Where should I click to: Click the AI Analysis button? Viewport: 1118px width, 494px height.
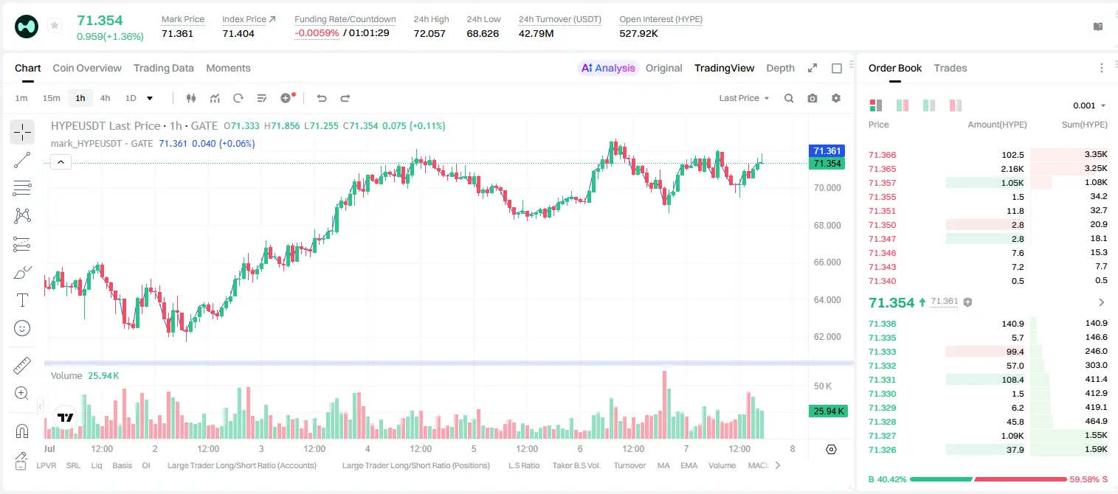click(608, 68)
